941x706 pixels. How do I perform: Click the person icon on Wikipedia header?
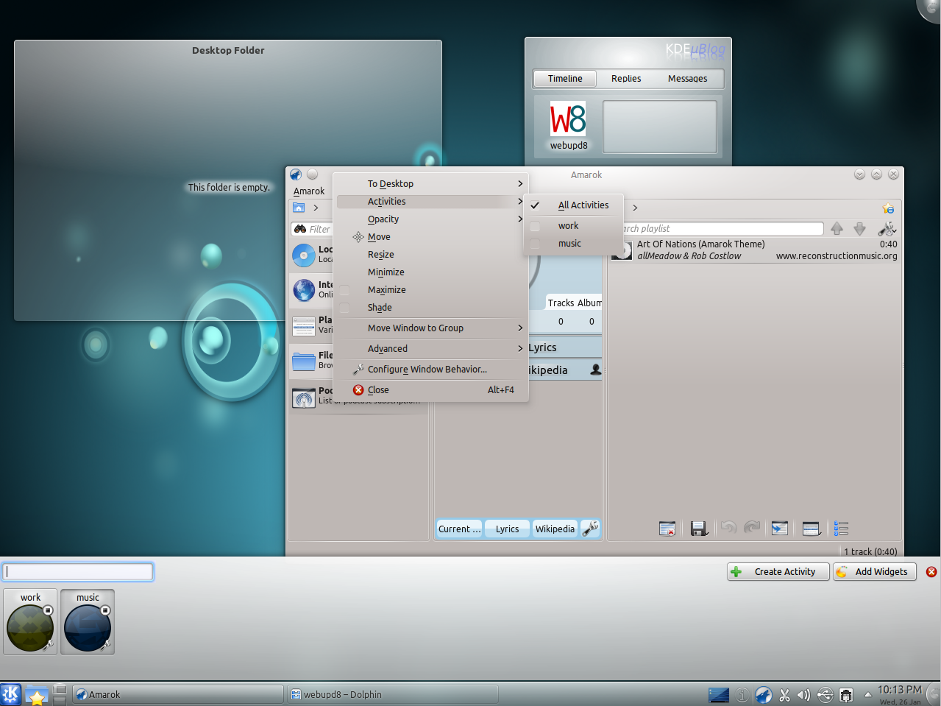596,370
